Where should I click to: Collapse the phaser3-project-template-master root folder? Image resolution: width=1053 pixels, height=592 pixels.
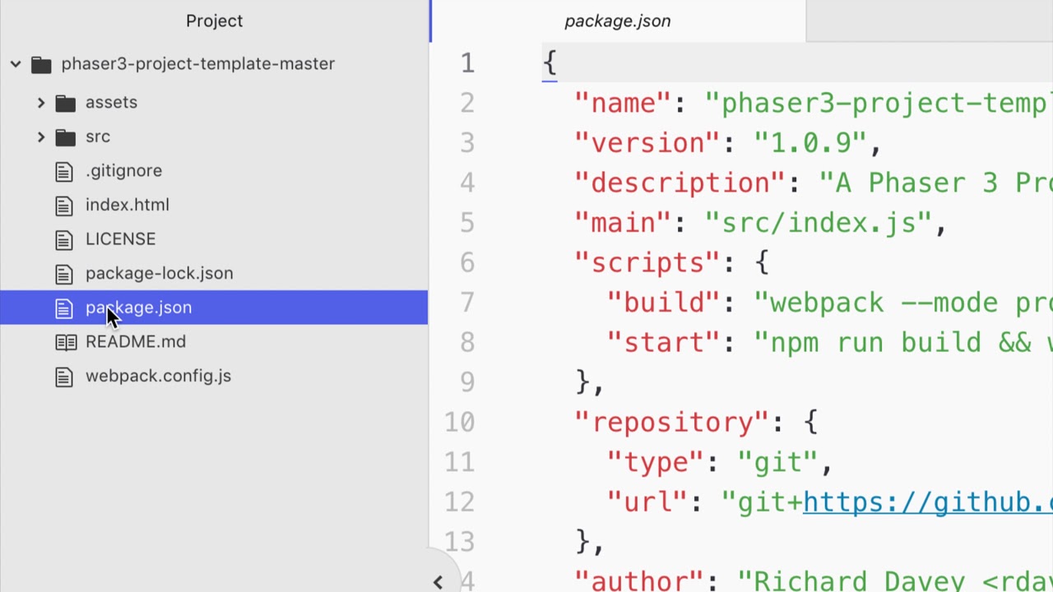click(16, 63)
